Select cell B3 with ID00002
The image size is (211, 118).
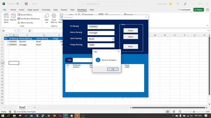(14, 45)
